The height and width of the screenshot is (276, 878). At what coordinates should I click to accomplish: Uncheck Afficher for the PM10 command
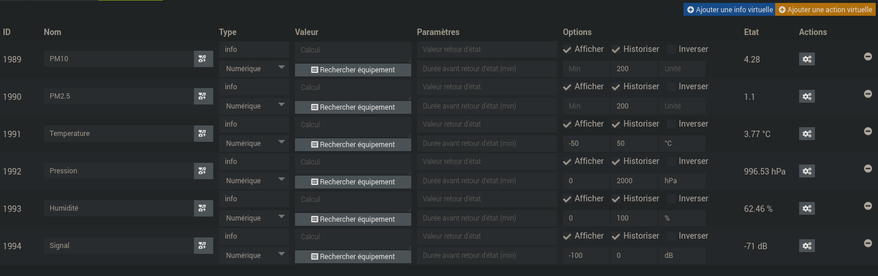click(x=567, y=50)
